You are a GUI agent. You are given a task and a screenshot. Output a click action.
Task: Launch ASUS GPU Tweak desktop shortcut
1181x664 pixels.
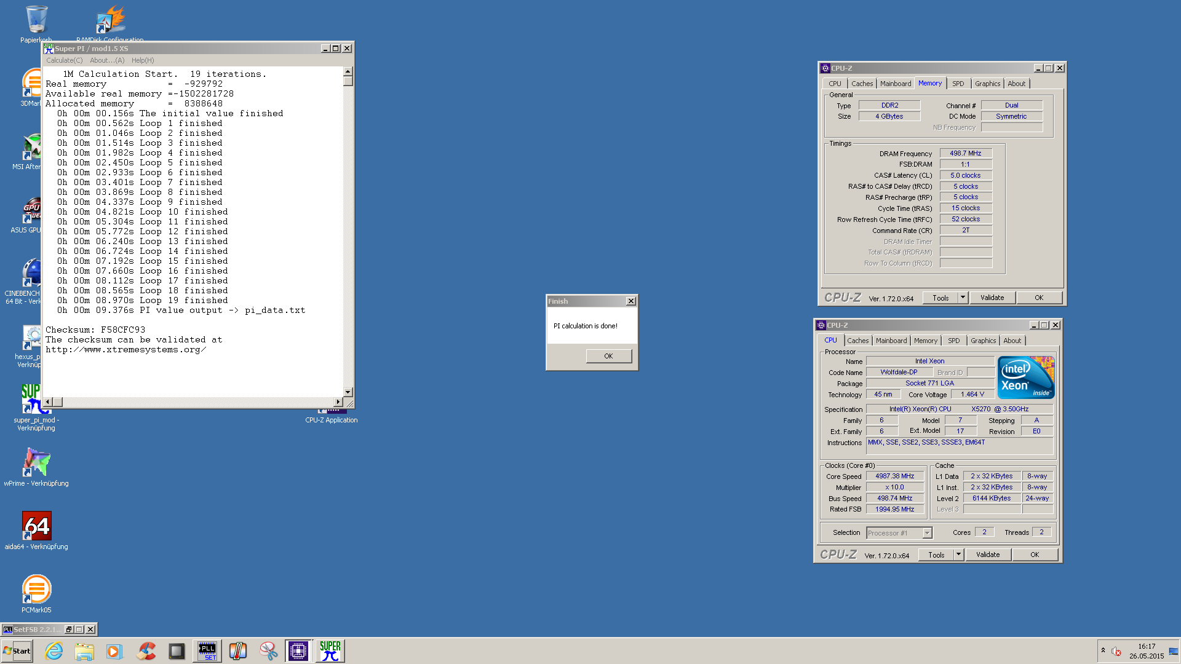pyautogui.click(x=28, y=214)
